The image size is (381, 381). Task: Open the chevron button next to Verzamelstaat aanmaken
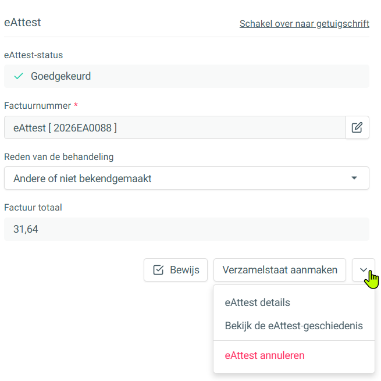click(364, 270)
